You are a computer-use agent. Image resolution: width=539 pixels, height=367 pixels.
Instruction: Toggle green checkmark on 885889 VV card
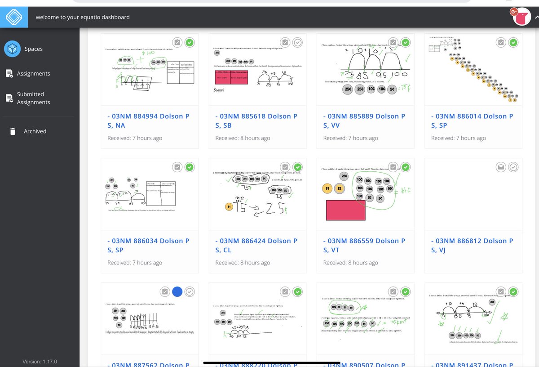coord(406,43)
